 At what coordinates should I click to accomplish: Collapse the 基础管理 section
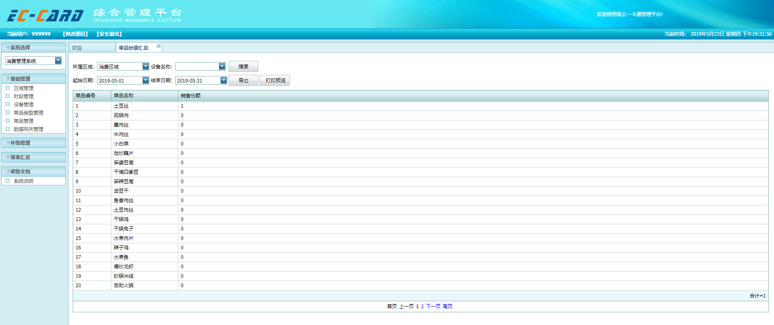coord(34,78)
